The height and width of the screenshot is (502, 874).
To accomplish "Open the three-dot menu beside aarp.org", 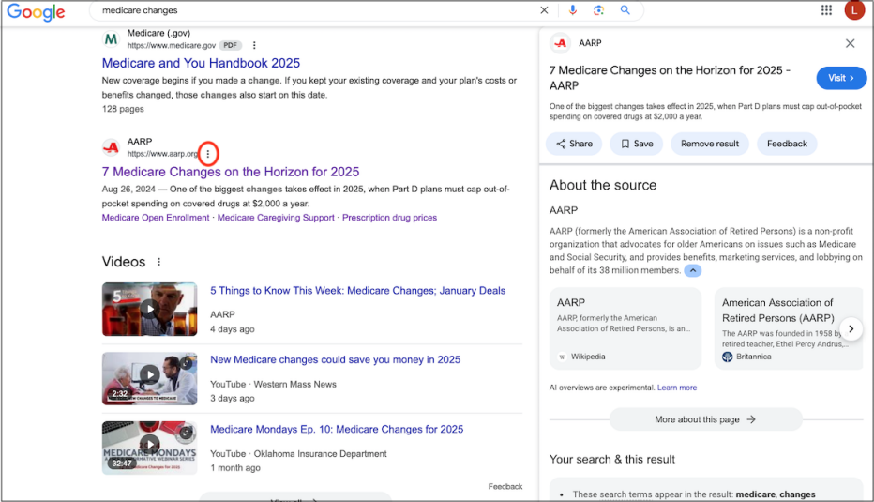I will (x=208, y=153).
